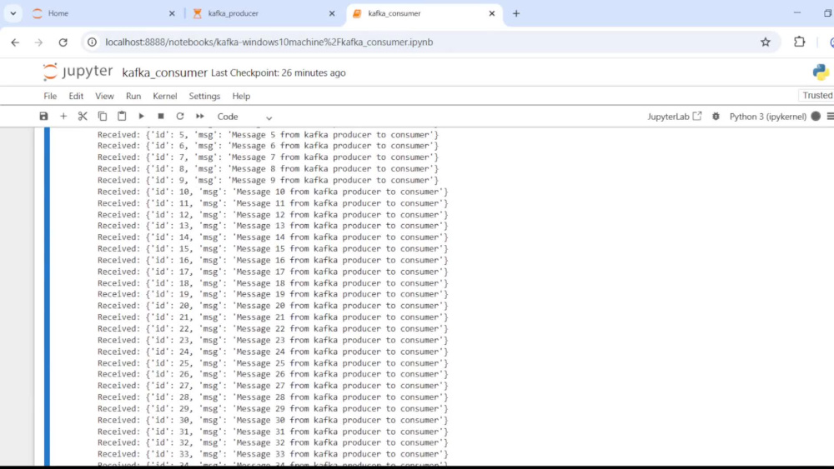The image size is (834, 469).
Task: Click output line with 'id': 5
Action: pyautogui.click(x=268, y=134)
